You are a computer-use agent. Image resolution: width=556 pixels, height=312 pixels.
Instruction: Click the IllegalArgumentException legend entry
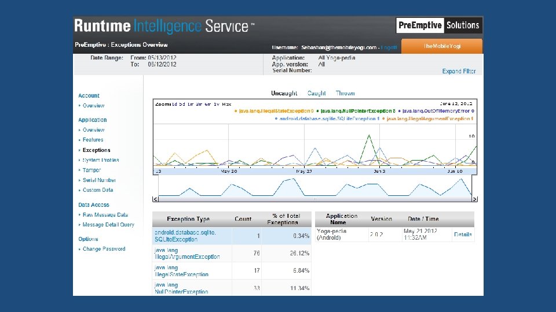point(427,119)
